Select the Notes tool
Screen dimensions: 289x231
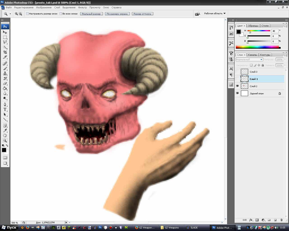tap(5, 126)
